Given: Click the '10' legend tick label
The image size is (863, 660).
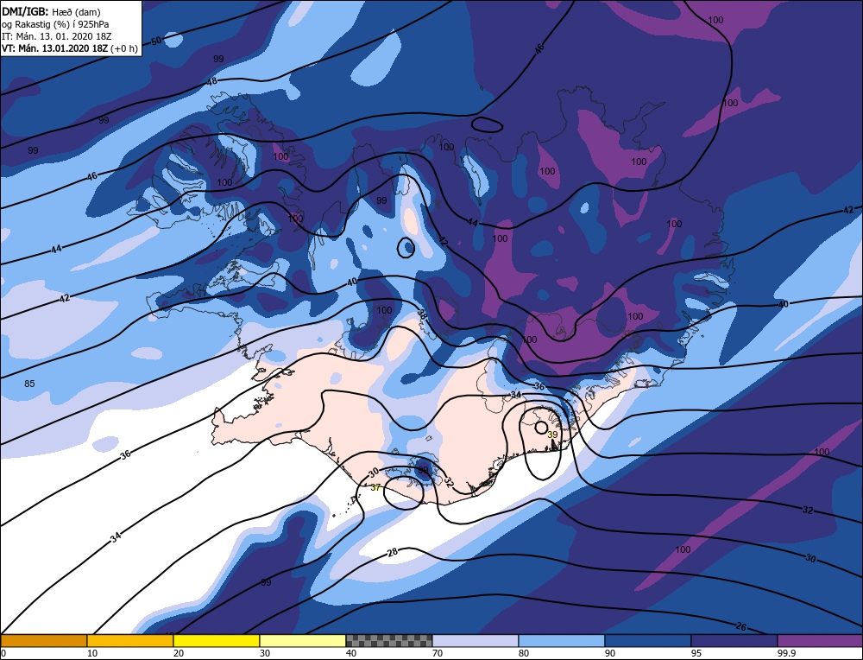Looking at the screenshot, I should pos(92,653).
